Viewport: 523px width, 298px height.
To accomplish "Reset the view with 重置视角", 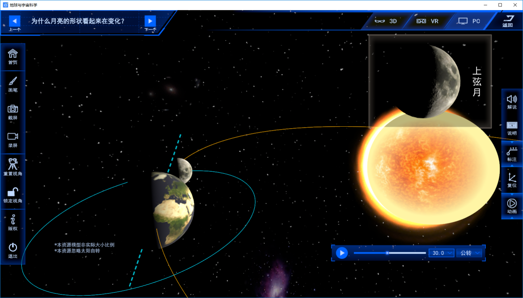I will 13,167.
